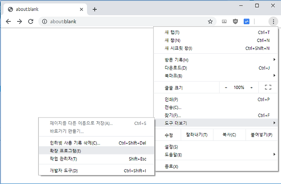Viewport: 281px width, 184px height.
Task: Open 인터넷 사용 기록 삭제(C)... item
Action: click(96, 143)
